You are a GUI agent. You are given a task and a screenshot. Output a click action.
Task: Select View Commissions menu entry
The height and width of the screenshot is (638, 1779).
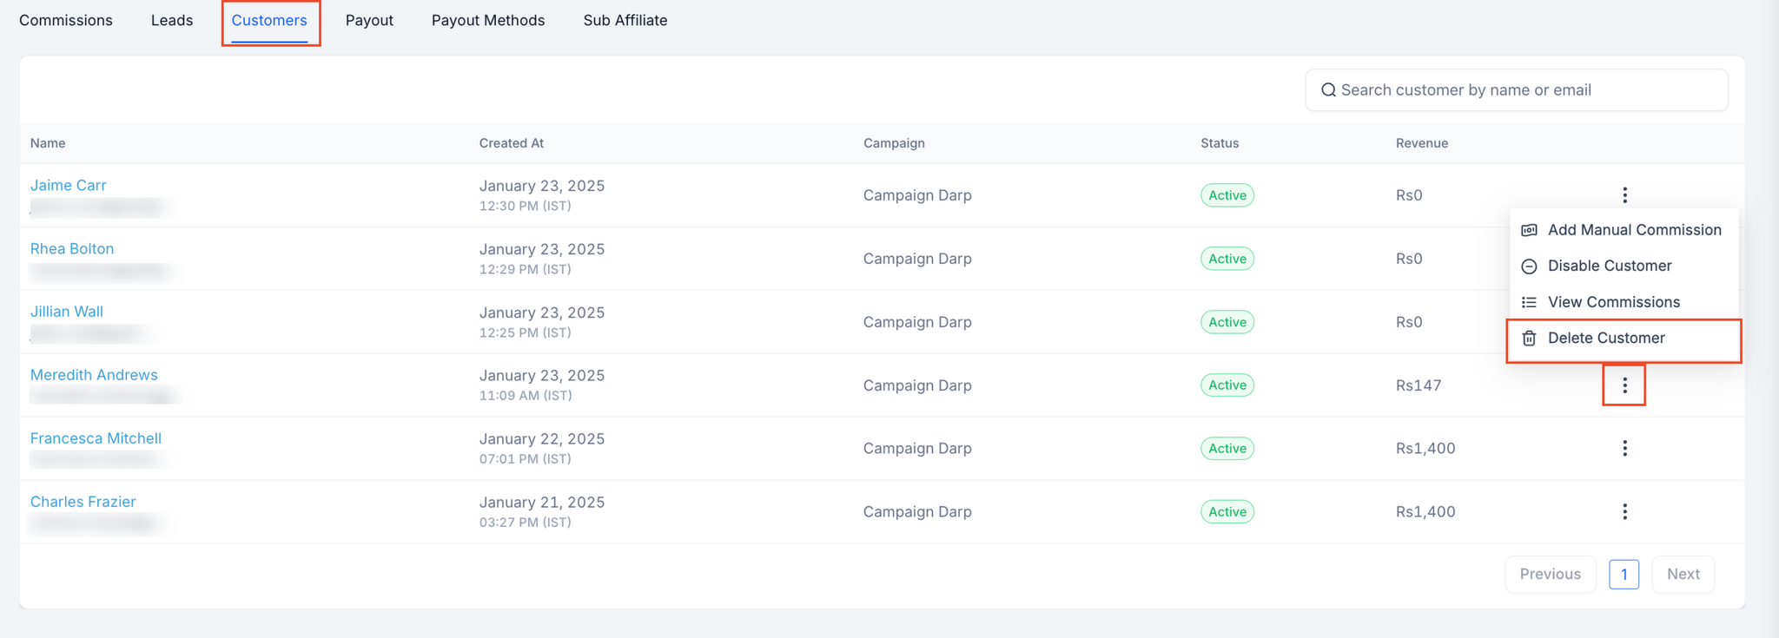(1624, 302)
